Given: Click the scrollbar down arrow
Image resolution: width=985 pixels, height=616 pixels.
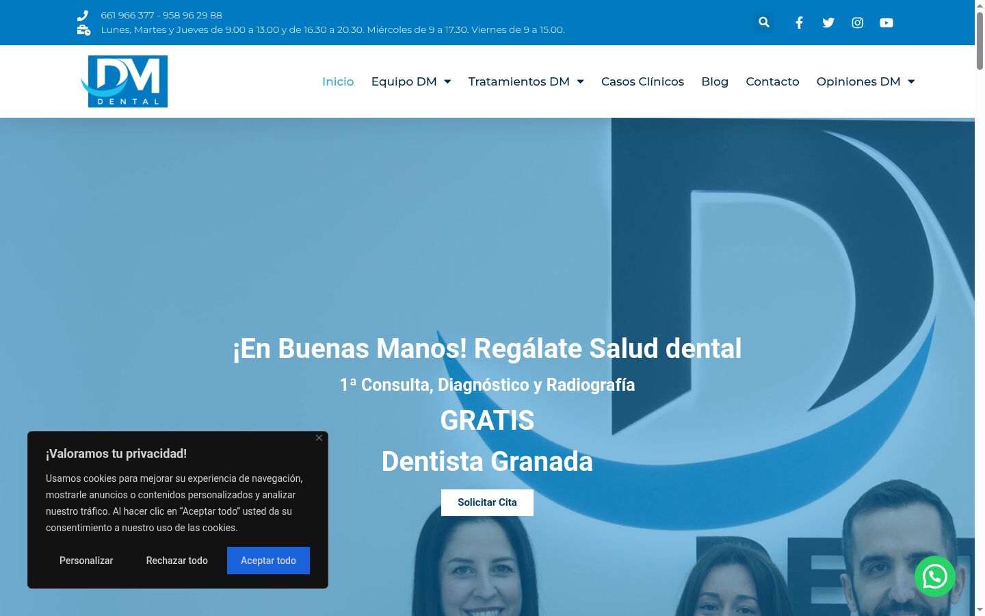Looking at the screenshot, I should click(980, 609).
